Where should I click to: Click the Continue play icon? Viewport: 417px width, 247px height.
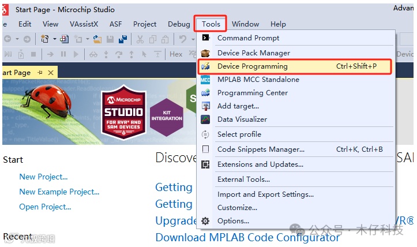click(76, 54)
